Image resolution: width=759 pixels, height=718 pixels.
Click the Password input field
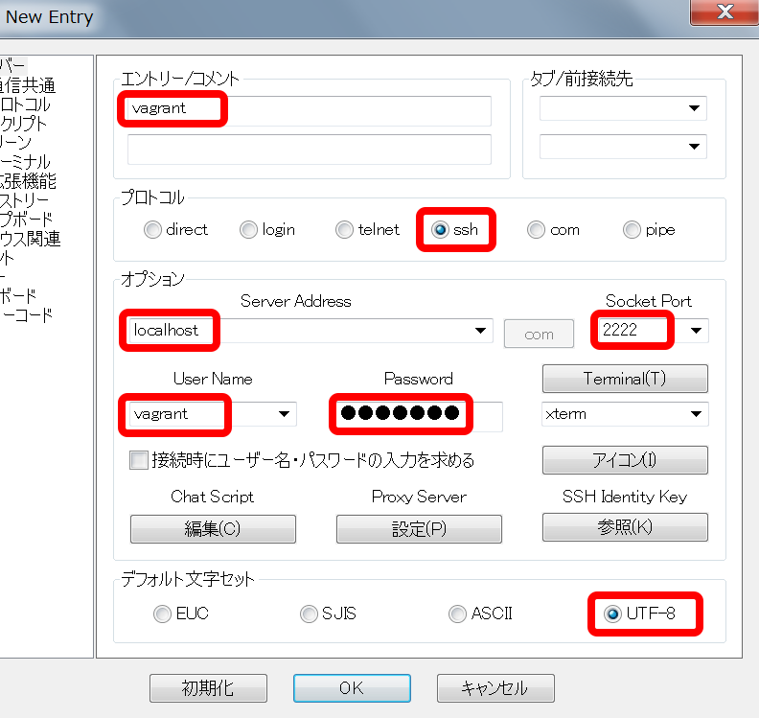[416, 414]
